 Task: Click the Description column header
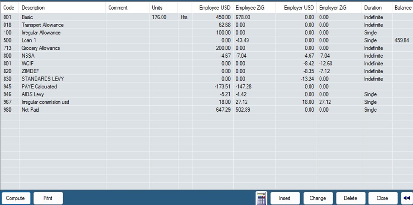click(63, 8)
